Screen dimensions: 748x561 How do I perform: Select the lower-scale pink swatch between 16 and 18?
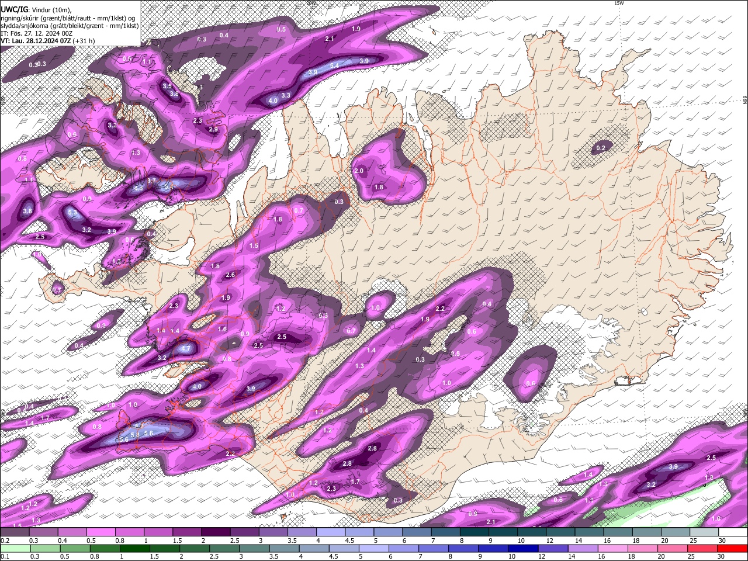coord(613,548)
